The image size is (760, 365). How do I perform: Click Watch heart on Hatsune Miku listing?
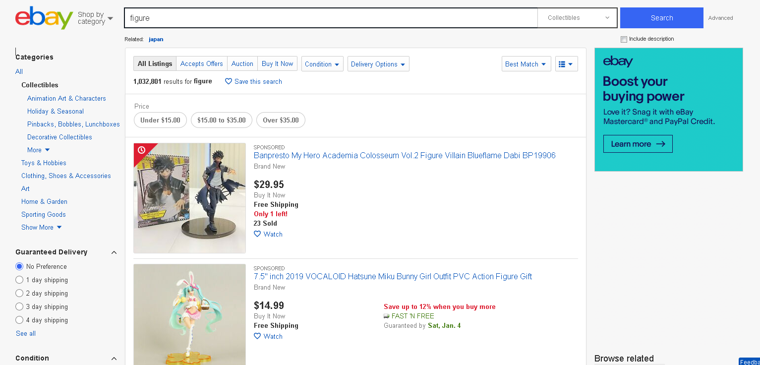coord(257,336)
